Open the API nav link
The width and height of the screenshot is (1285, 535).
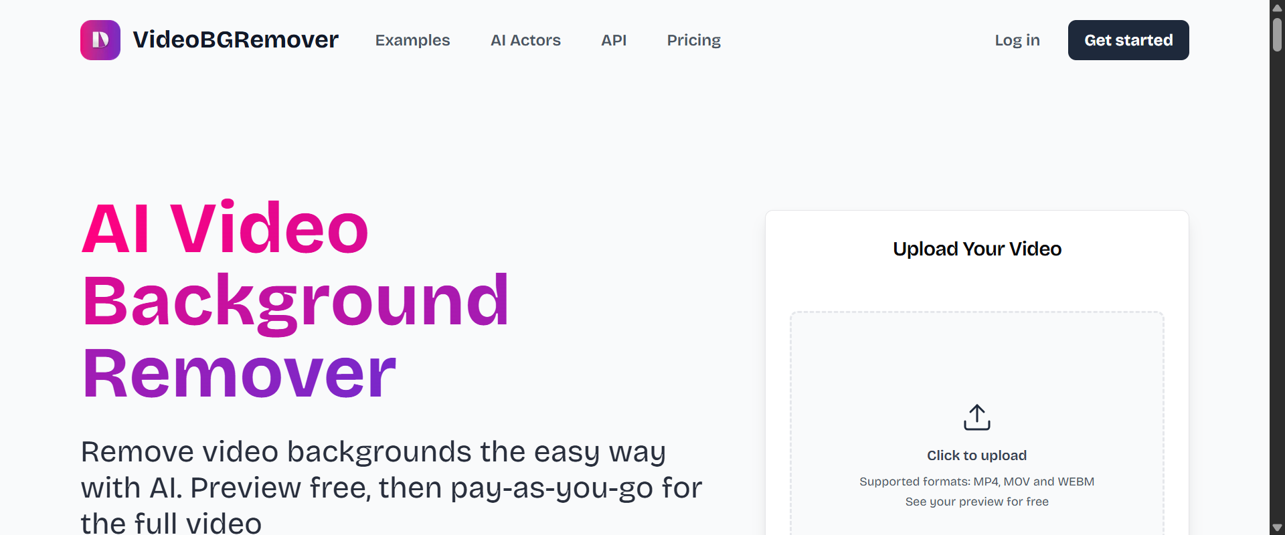click(x=614, y=40)
